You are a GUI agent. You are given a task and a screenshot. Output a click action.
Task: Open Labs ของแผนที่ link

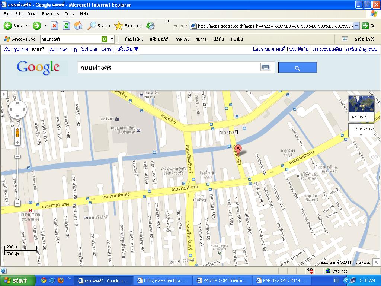tap(269, 49)
